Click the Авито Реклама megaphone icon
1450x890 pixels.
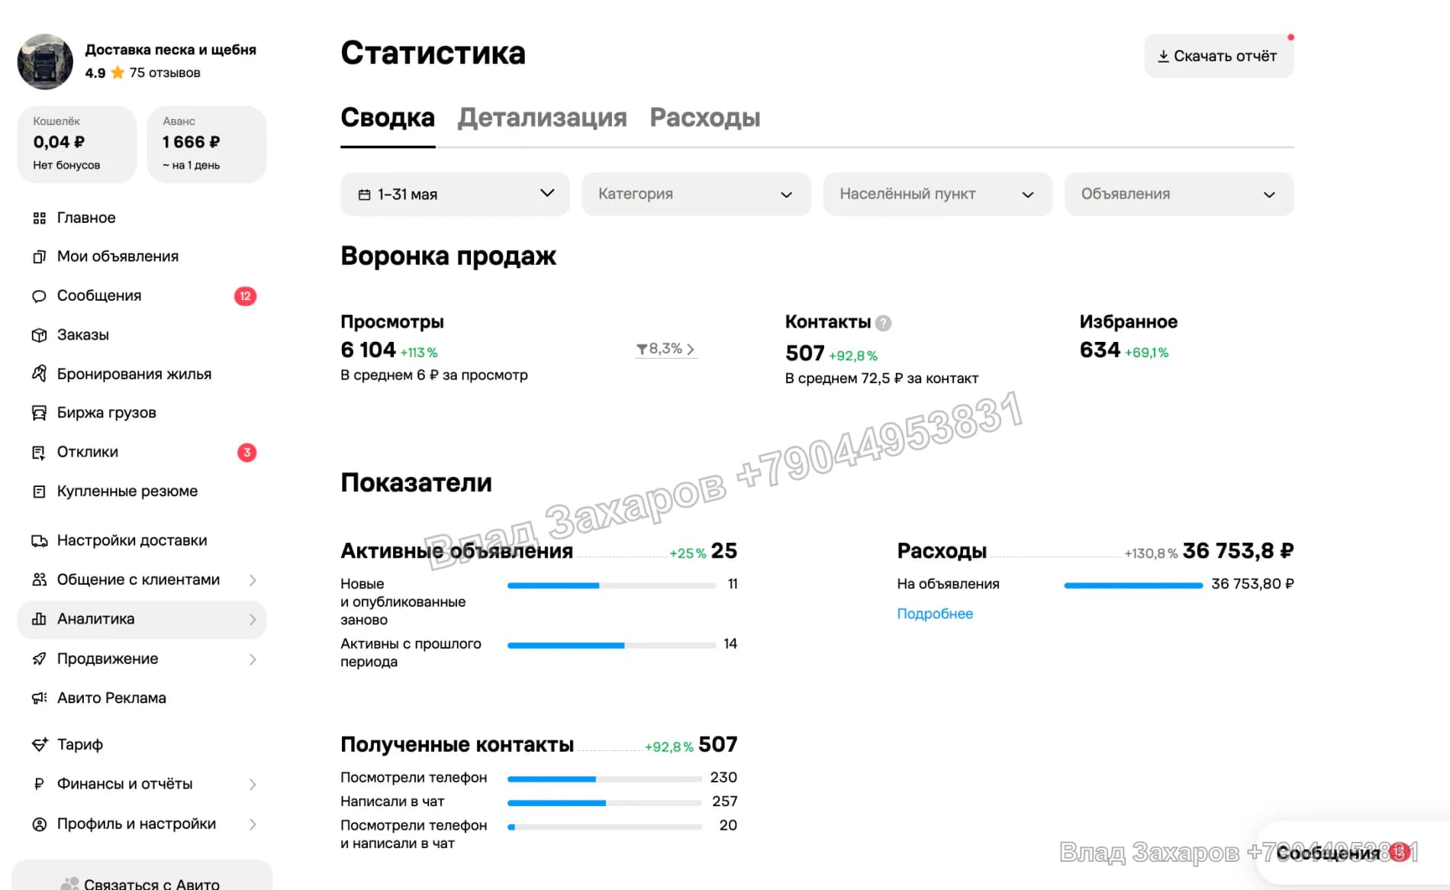click(x=40, y=698)
